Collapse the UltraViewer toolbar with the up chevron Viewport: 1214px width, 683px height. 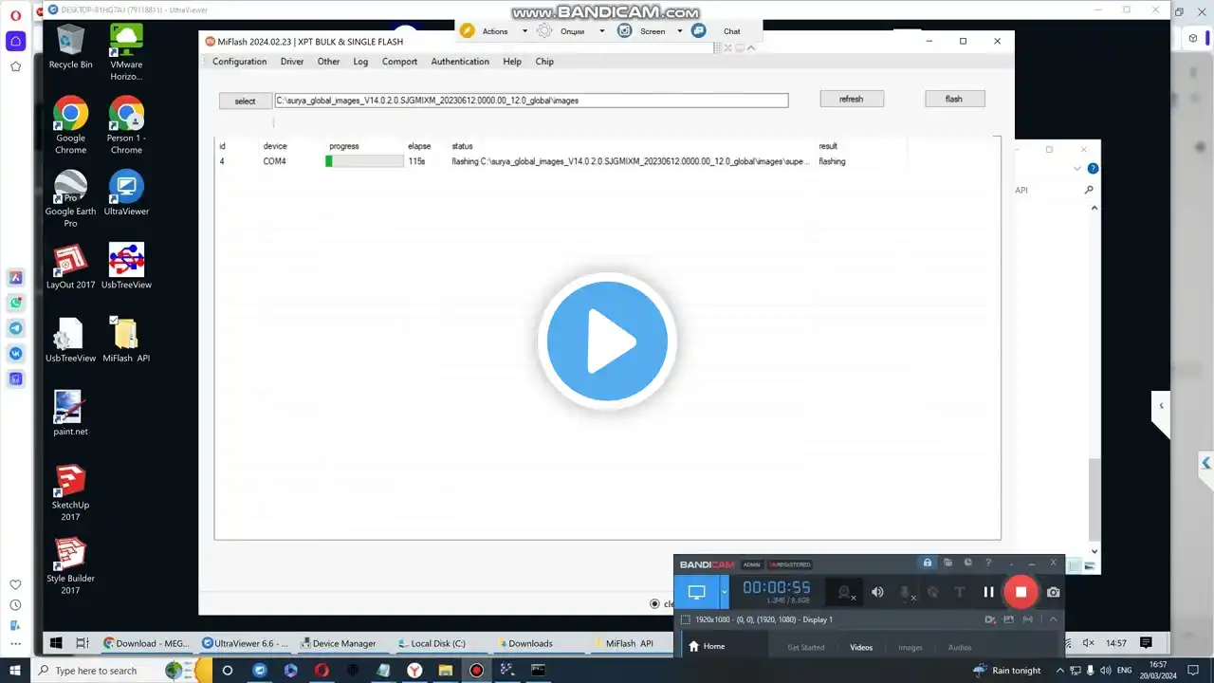click(x=752, y=47)
